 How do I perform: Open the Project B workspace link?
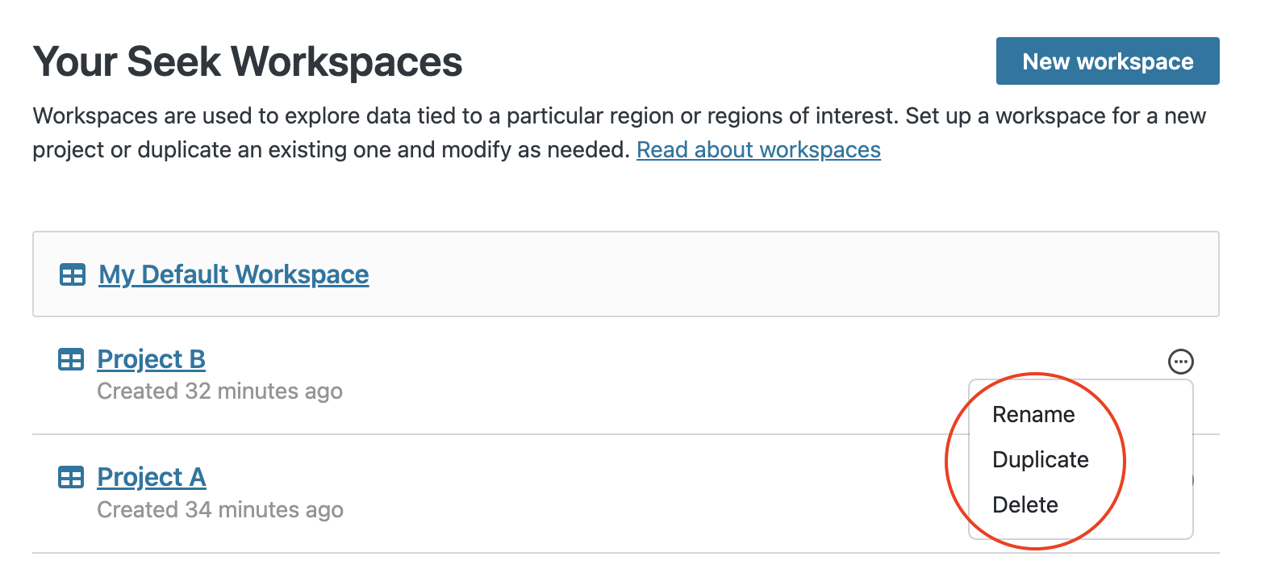coord(152,359)
